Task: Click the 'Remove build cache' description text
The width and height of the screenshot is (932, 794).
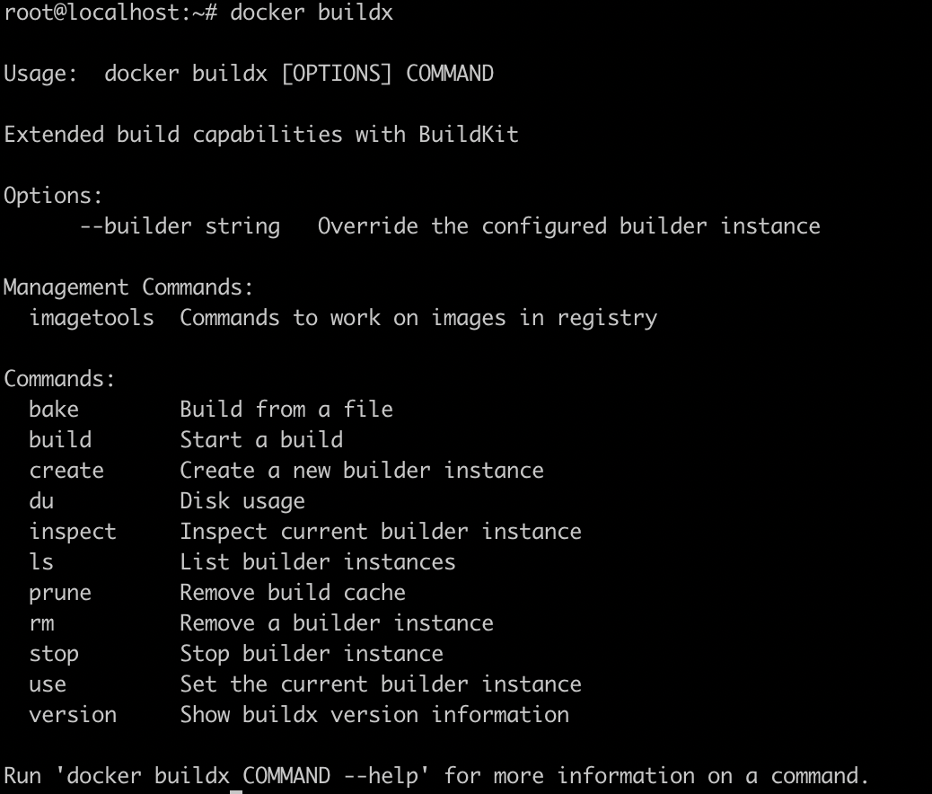Action: pyautogui.click(x=293, y=593)
